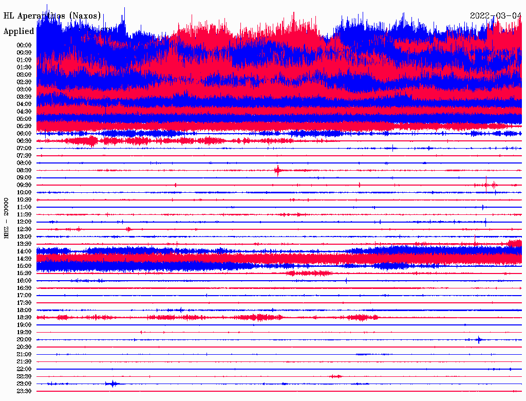The image size is (526, 401).
Task: Click the 03:00 time label
Action: (24, 89)
